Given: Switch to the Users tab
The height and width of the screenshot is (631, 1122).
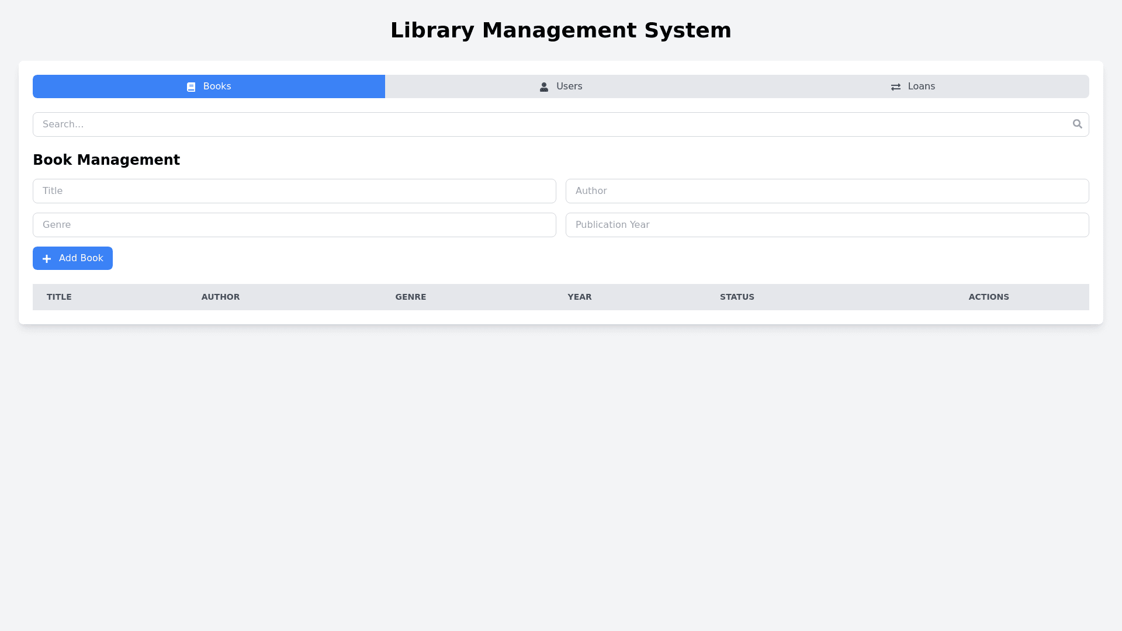Looking at the screenshot, I should 561,86.
